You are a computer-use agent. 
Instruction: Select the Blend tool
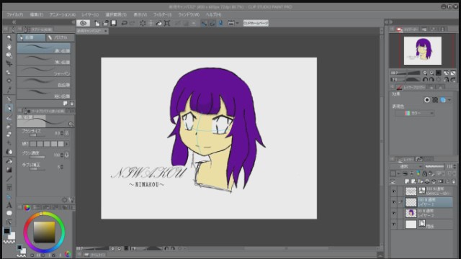click(x=9, y=152)
